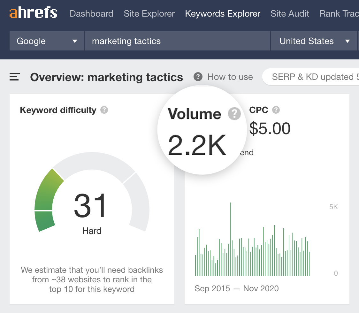The width and height of the screenshot is (359, 313).
Task: Click the ahrefs logo
Action: [33, 13]
